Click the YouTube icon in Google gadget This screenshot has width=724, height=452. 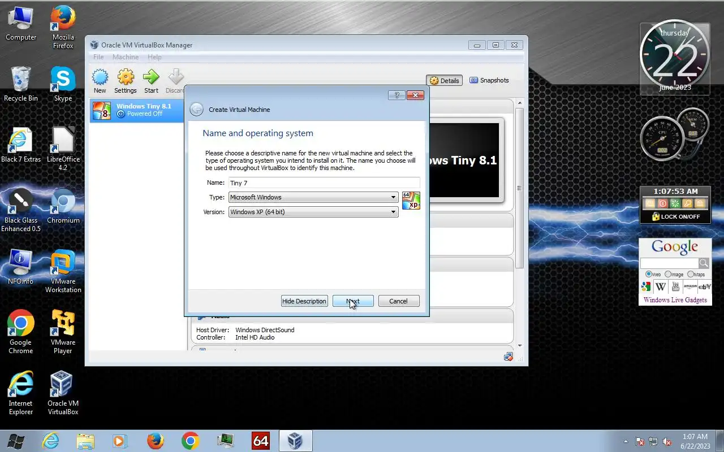[x=675, y=286]
